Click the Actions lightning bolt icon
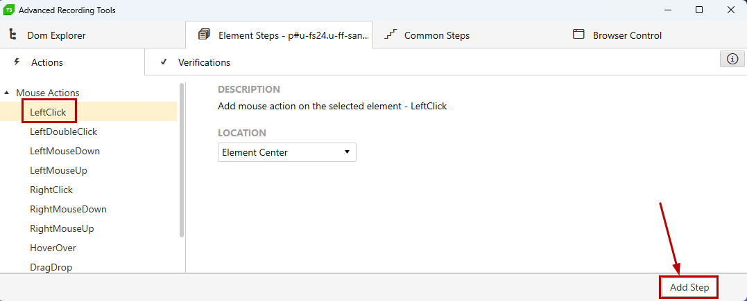The height and width of the screenshot is (301, 747). (x=17, y=62)
